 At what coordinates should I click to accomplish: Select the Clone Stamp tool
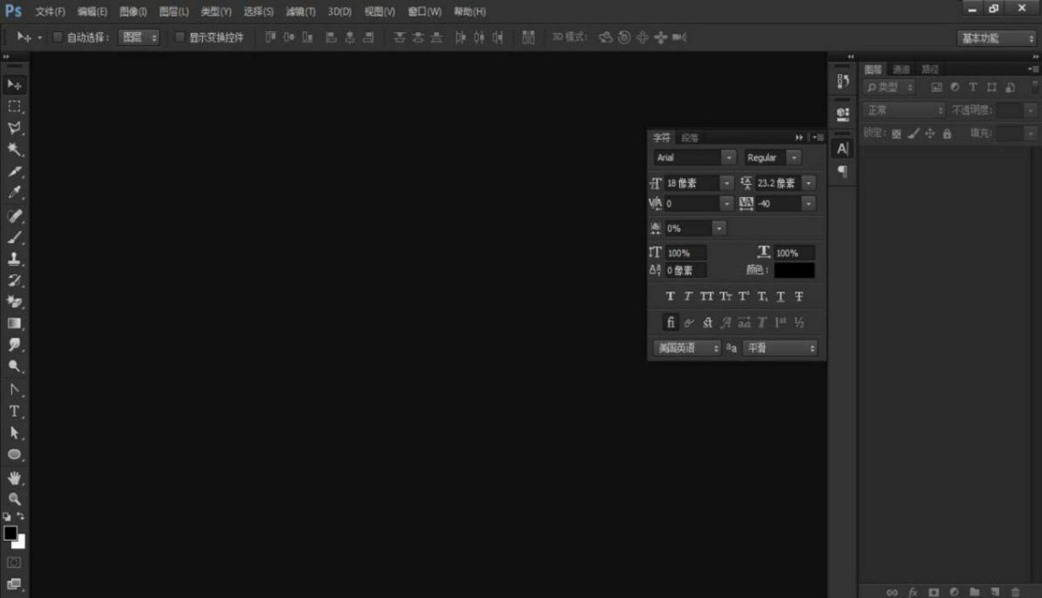[x=14, y=259]
